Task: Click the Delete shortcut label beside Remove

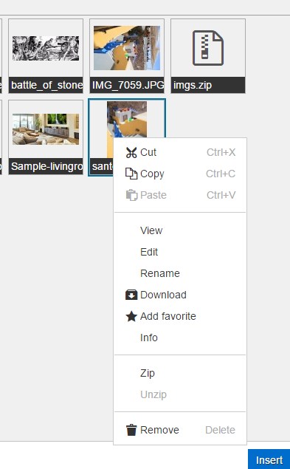Action: (x=220, y=430)
